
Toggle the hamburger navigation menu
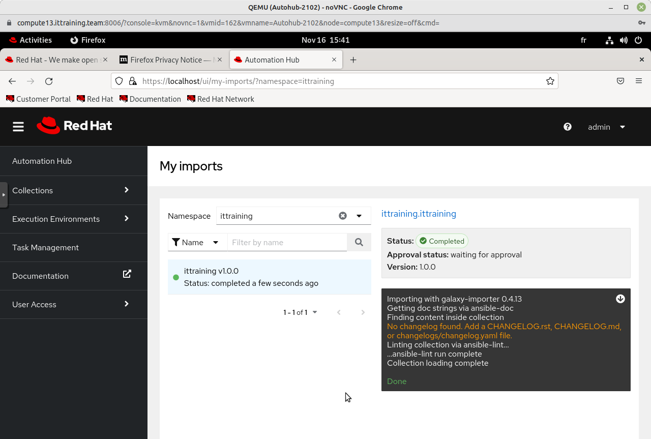pyautogui.click(x=18, y=127)
